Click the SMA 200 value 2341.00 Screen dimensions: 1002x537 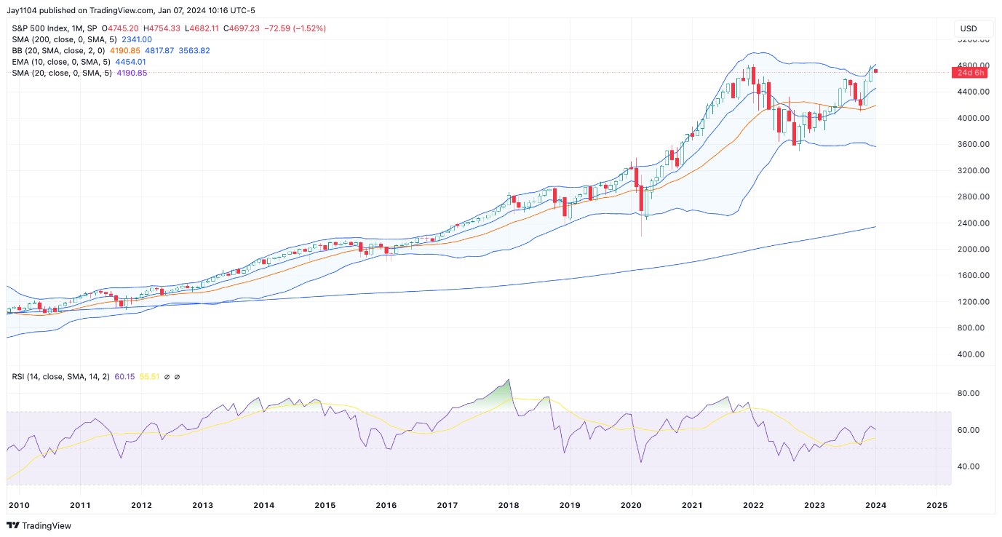coord(136,39)
